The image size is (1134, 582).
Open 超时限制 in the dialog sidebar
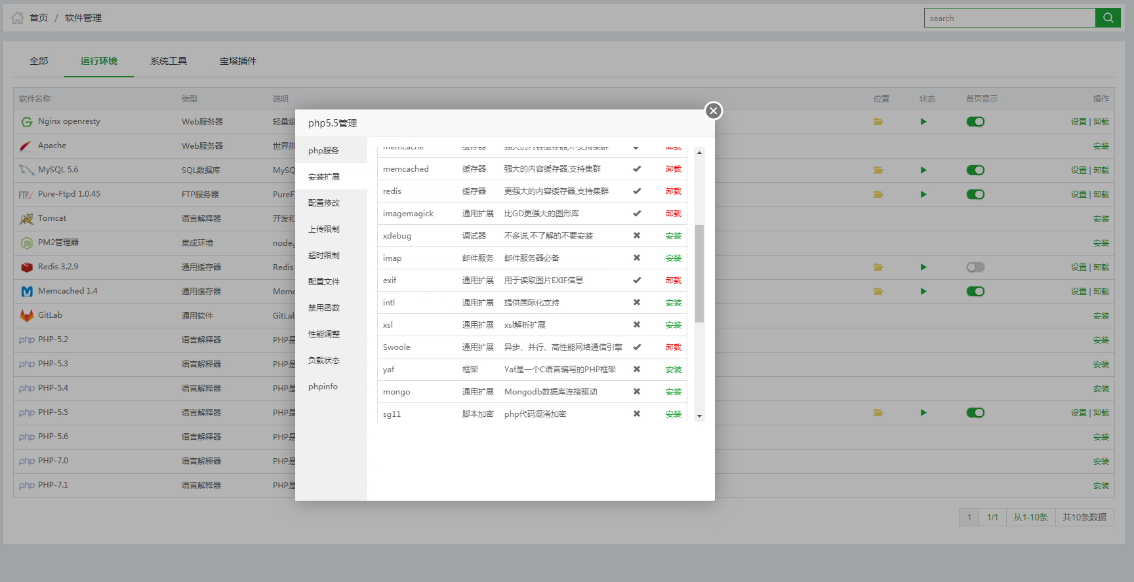pos(331,255)
